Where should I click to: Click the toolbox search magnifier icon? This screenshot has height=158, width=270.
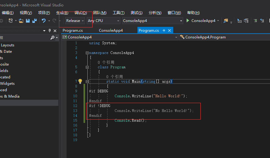pos(52,38)
